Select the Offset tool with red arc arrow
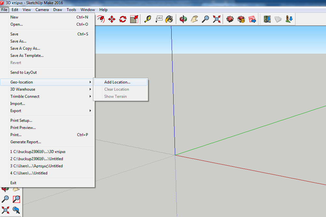Screen dimensions: 326x217 [101, 19]
